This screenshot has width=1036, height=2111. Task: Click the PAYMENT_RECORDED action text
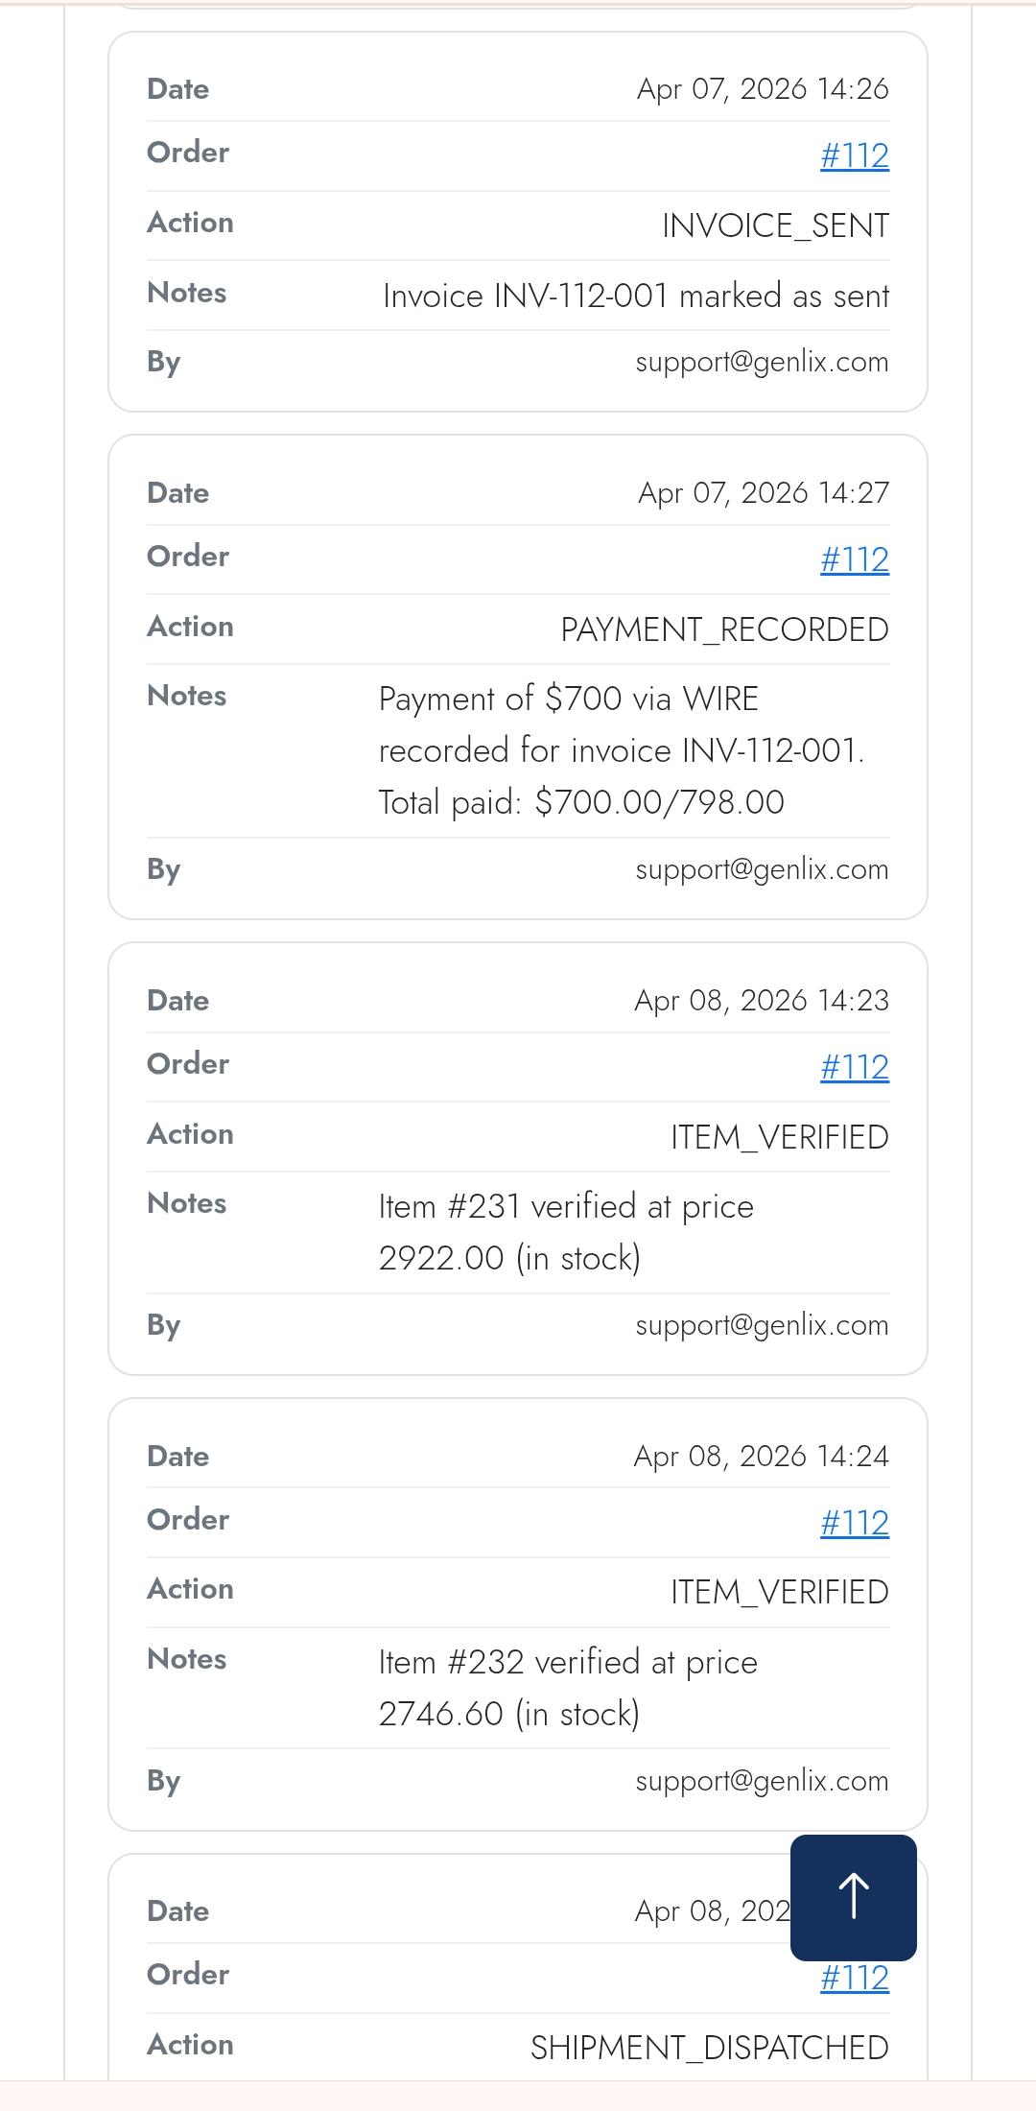[x=724, y=629]
